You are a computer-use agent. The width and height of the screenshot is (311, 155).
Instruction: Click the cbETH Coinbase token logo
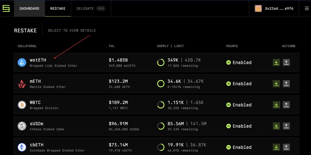pos(22,147)
